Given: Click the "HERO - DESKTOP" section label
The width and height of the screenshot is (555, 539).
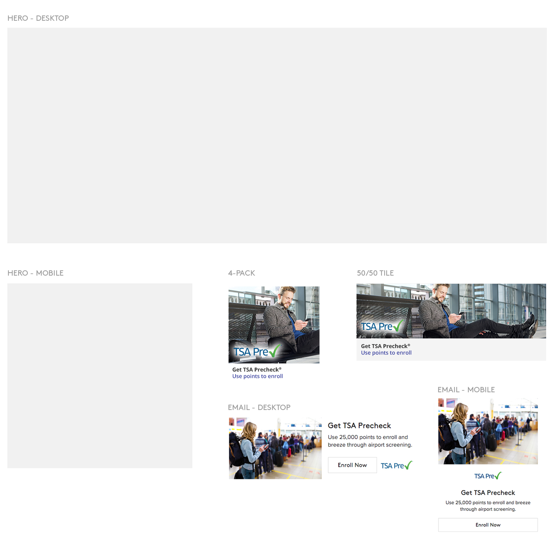Looking at the screenshot, I should [38, 18].
